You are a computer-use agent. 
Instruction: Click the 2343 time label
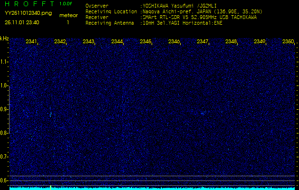click(x=88, y=42)
